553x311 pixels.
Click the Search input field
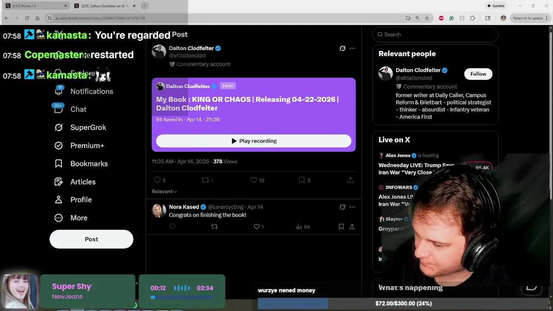[435, 35]
